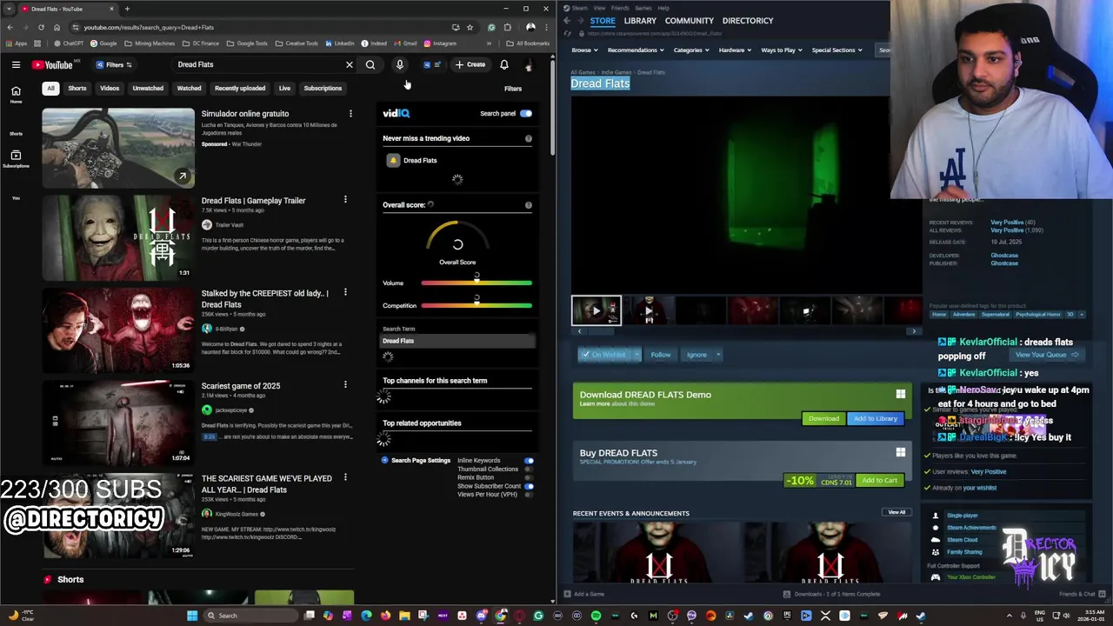This screenshot has height=626, width=1113.
Task: Toggle Show Subscriber Count setting
Action: point(529,486)
